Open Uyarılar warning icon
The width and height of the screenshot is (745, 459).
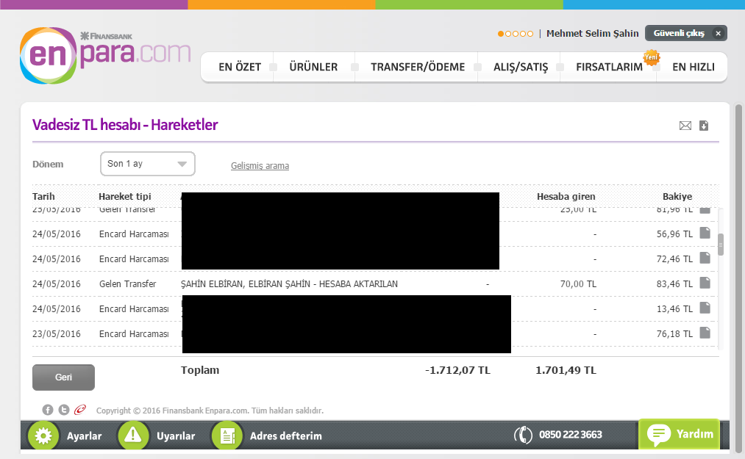tap(133, 435)
